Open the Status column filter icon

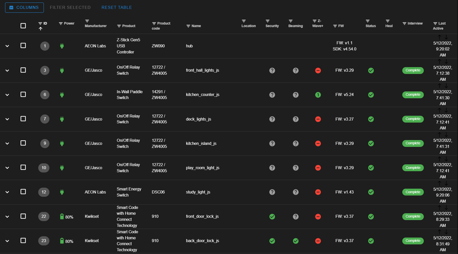coord(368,21)
